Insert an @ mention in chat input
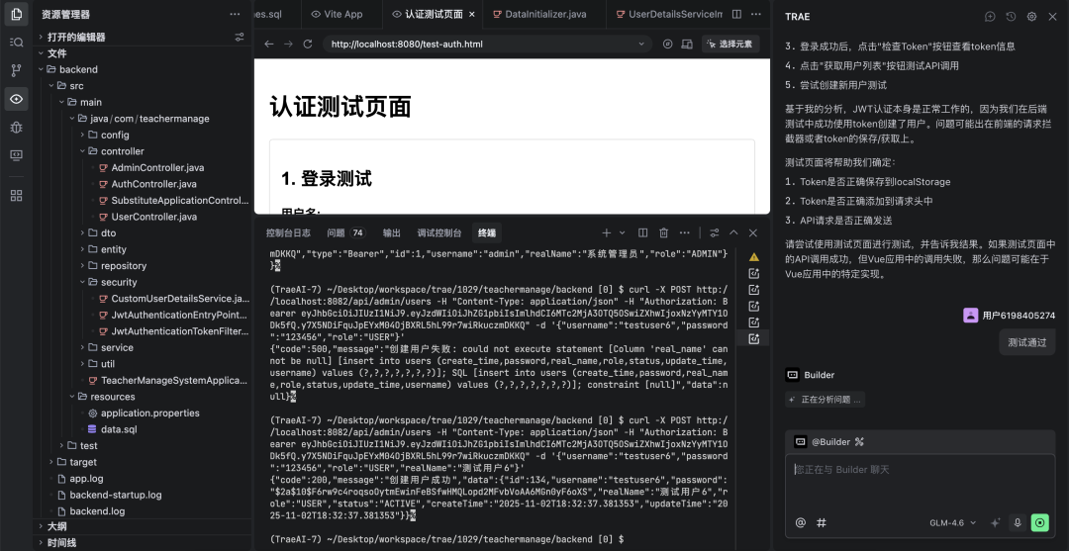1069x551 pixels. [x=801, y=522]
